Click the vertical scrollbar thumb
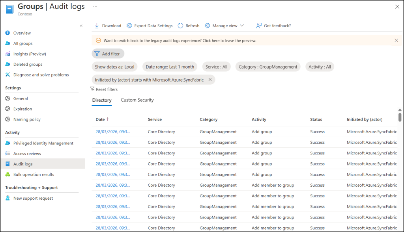Image resolution: width=404 pixels, height=232 pixels. (x=400, y=117)
